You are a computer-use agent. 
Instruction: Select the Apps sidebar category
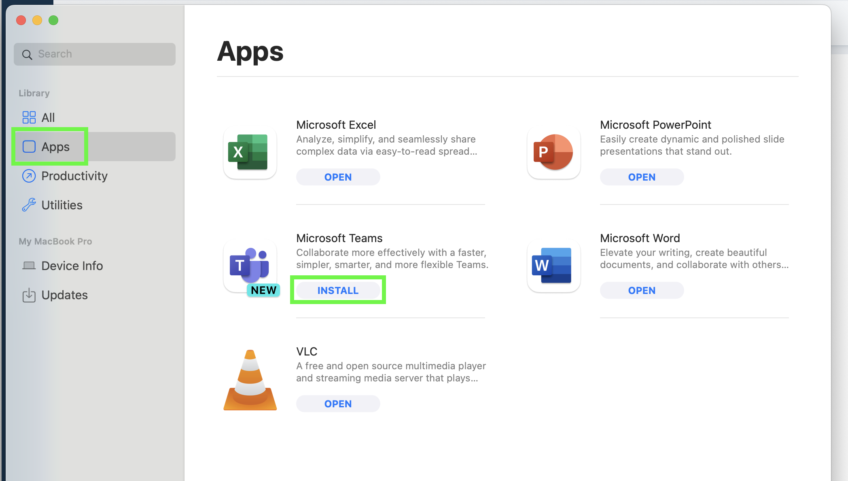(x=55, y=147)
